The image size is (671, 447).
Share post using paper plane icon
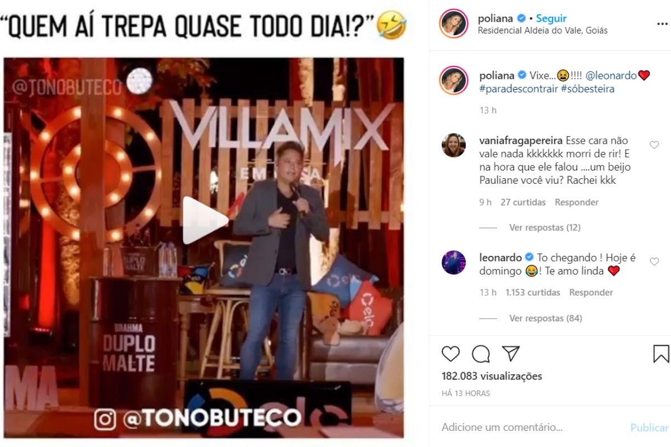click(511, 354)
